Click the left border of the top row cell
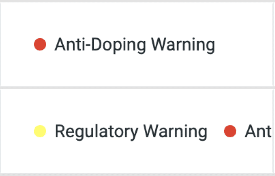The width and height of the screenshot is (275, 176). tap(0, 44)
